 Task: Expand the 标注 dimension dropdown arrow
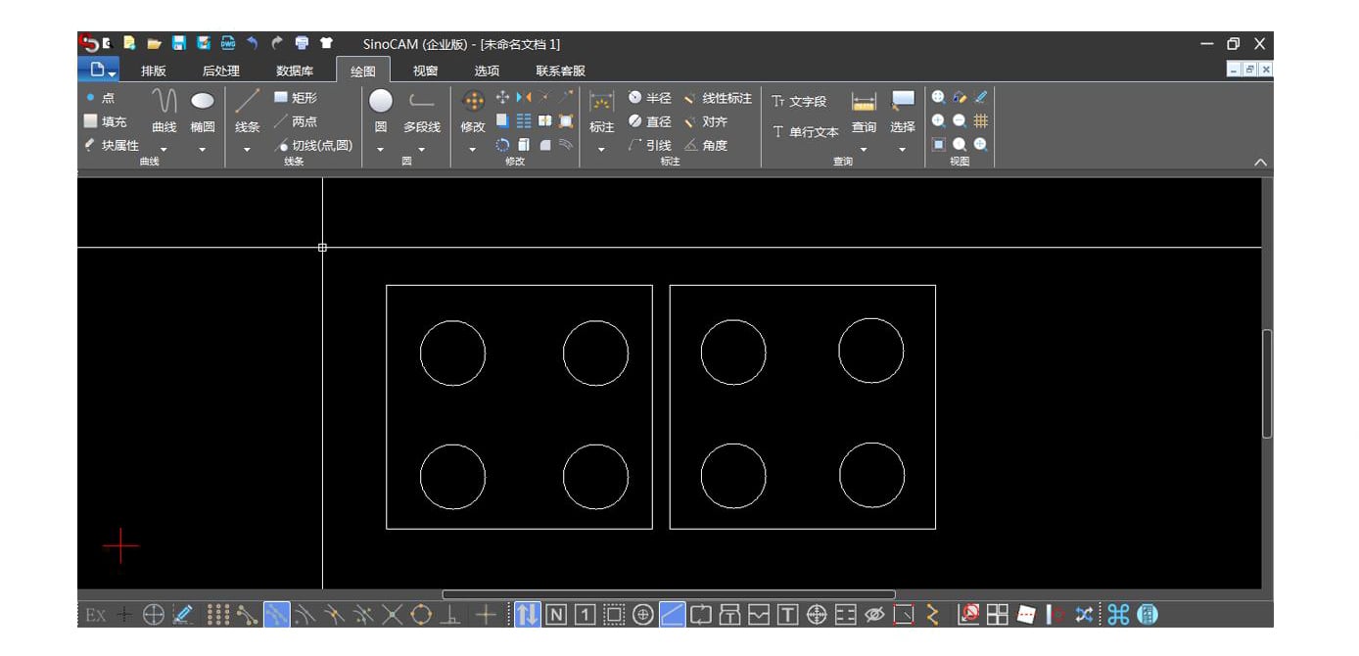coord(601,149)
